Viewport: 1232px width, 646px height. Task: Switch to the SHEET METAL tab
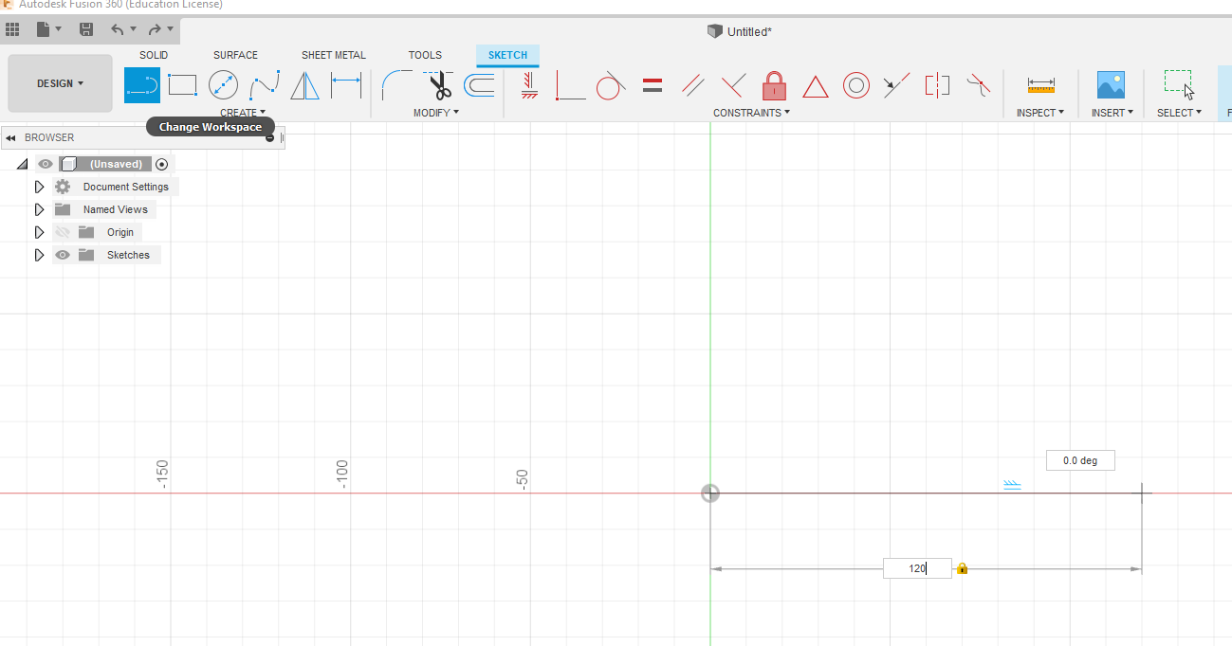pyautogui.click(x=333, y=55)
